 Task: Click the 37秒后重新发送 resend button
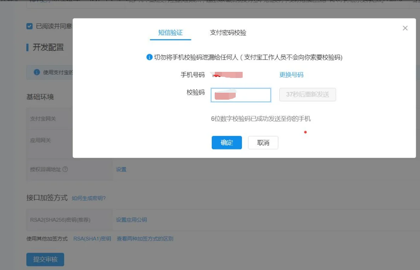[x=308, y=95]
